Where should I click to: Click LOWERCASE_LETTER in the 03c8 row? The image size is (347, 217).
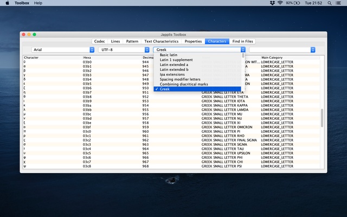[277, 166]
